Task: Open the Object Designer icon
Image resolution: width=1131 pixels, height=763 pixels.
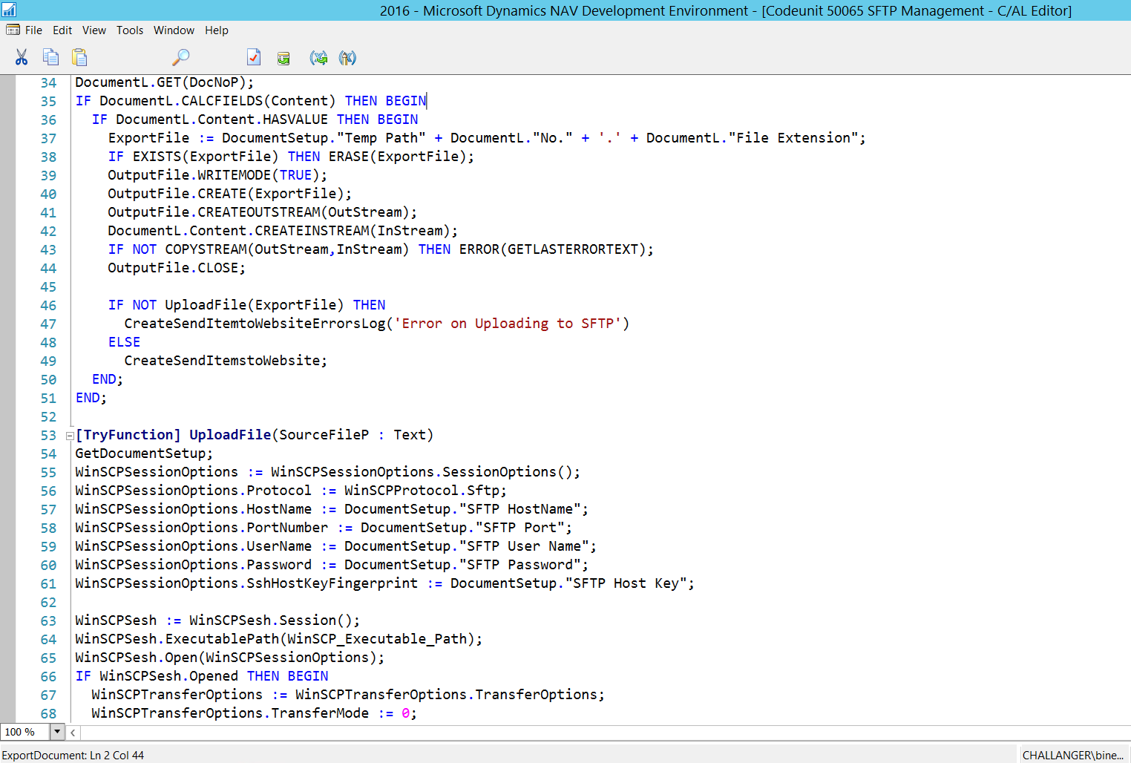Action: click(x=283, y=57)
